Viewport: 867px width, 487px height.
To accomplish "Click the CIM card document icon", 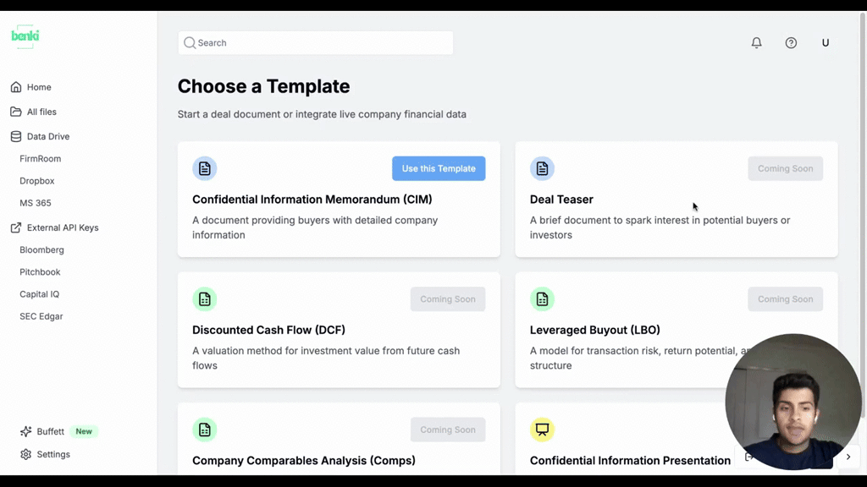I will pos(205,168).
